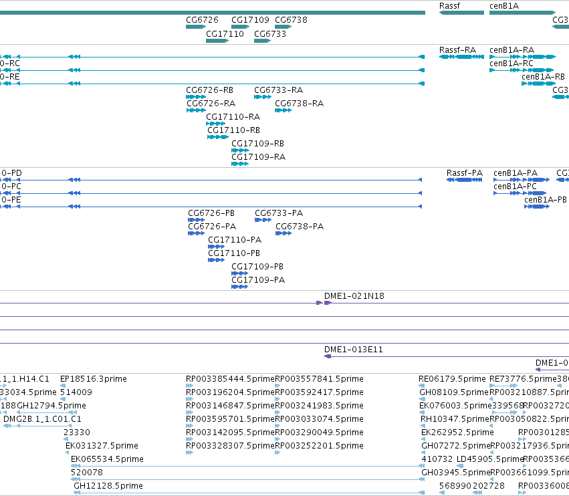Click the RP003595701.5prime EST label
The image size is (569, 496).
pyautogui.click(x=230, y=419)
